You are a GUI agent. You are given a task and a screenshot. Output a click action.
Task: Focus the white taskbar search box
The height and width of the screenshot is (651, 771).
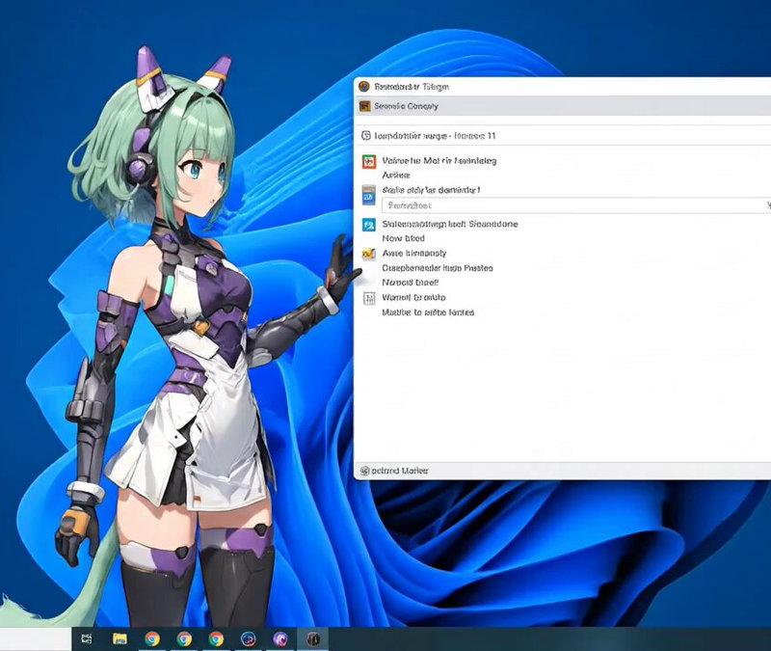pos(36,638)
